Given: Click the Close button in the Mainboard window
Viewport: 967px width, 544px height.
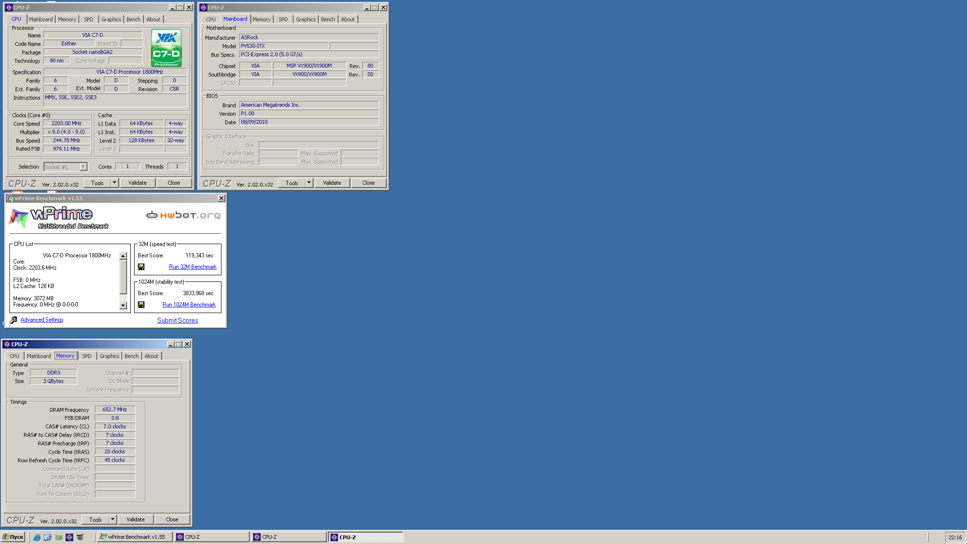Looking at the screenshot, I should point(368,183).
